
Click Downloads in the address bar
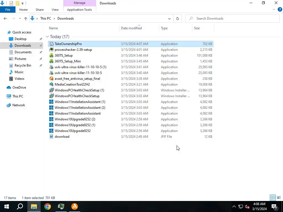pyautogui.click(x=65, y=18)
